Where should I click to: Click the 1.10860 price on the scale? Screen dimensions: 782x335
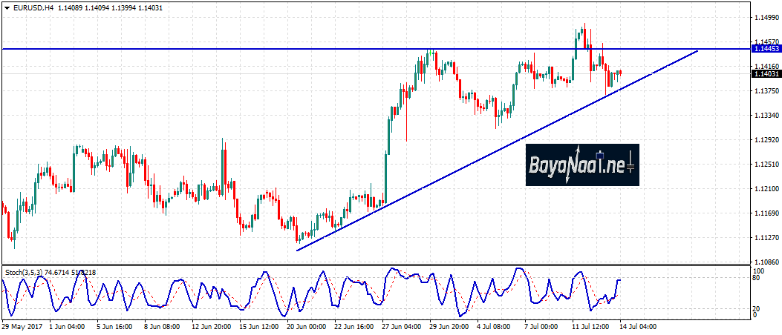click(765, 262)
